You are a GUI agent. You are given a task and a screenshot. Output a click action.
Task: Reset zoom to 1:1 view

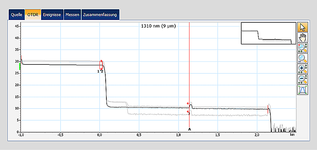[303, 58]
